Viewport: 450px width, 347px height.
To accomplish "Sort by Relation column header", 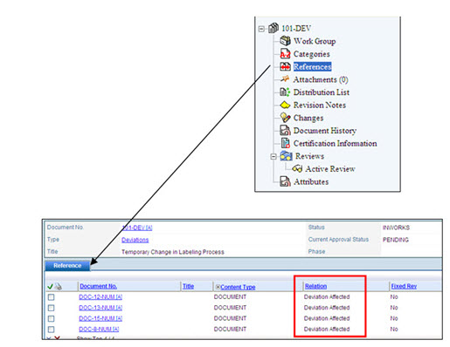I will click(x=315, y=286).
